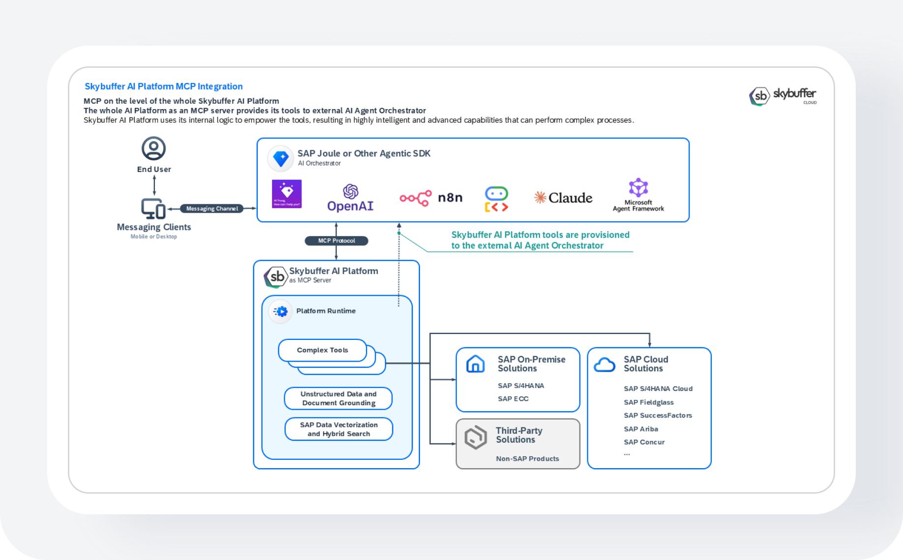Click the SAP On-Premise house icon
The height and width of the screenshot is (560, 903).
click(x=475, y=364)
